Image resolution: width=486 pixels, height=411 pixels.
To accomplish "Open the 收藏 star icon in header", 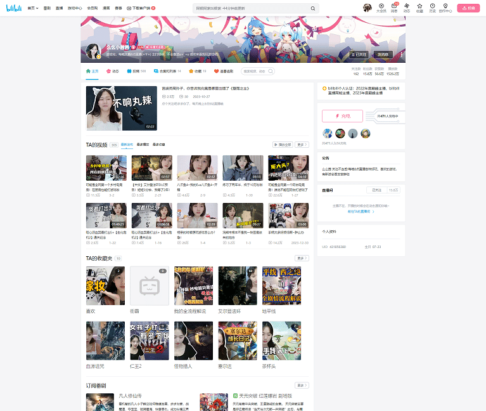I will tap(419, 8).
